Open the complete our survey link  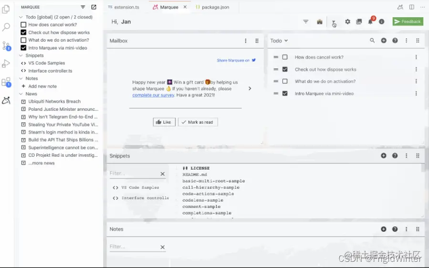(153, 95)
